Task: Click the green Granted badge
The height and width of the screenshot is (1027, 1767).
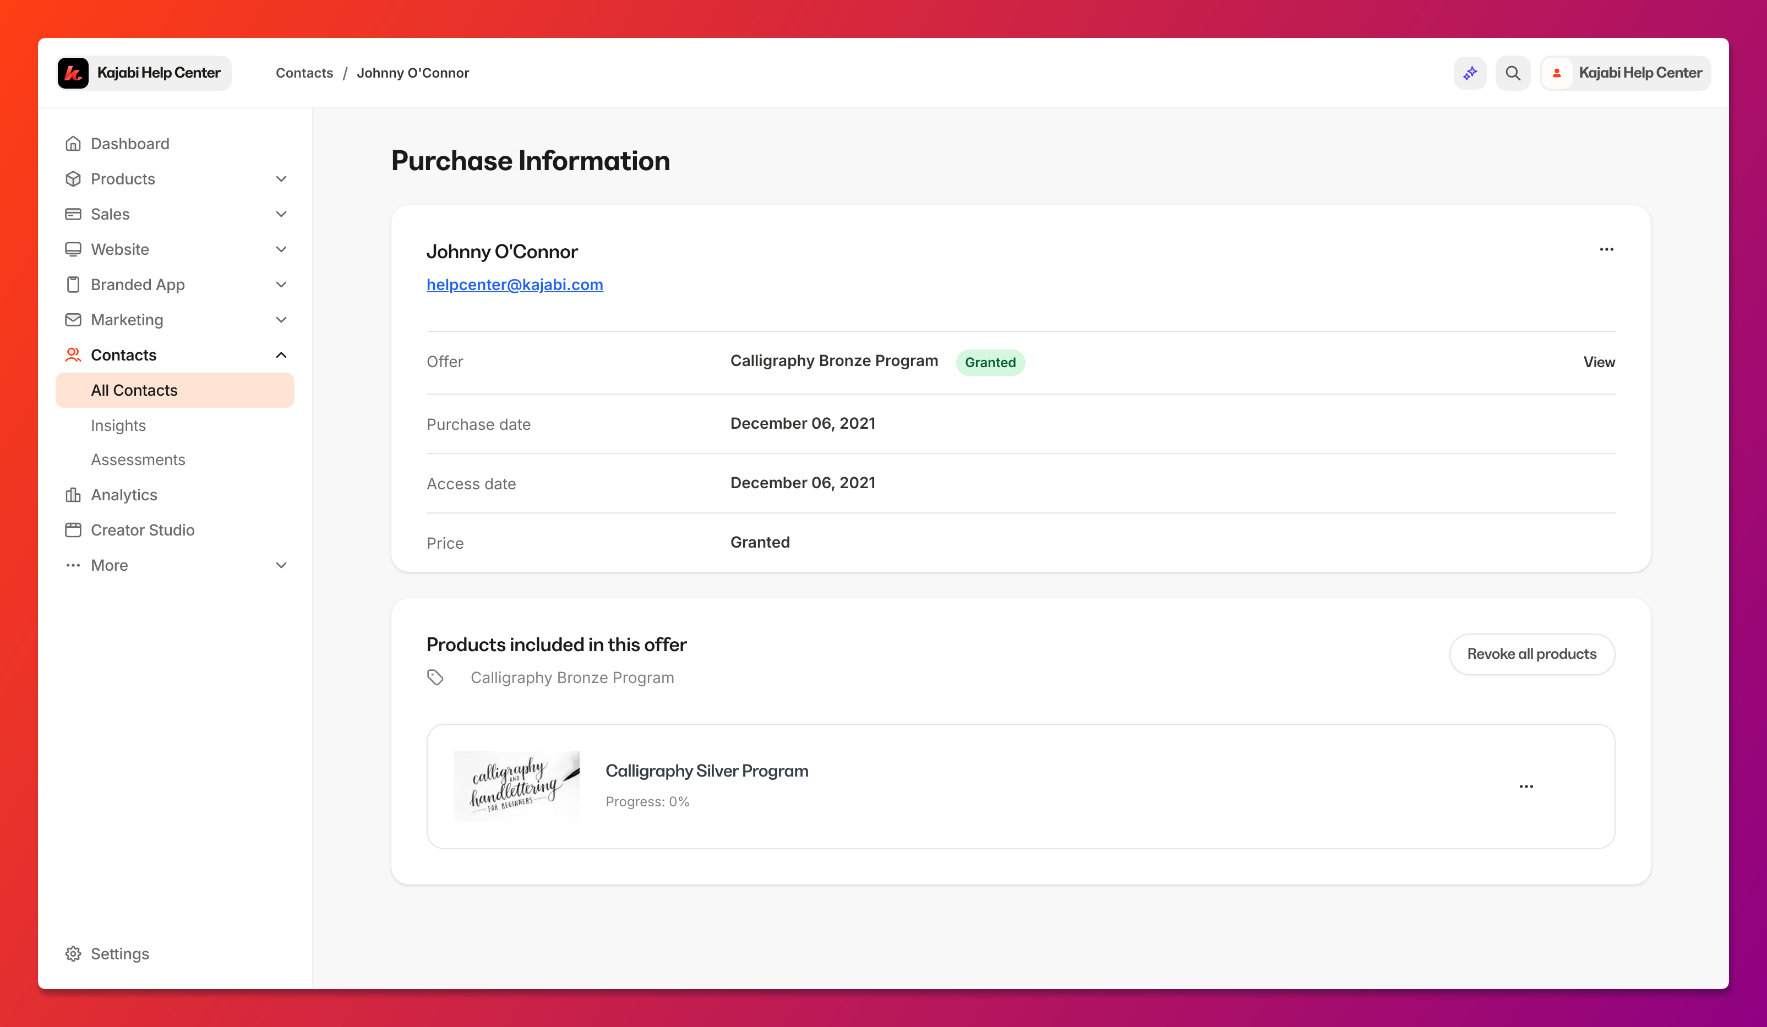Action: 990,363
